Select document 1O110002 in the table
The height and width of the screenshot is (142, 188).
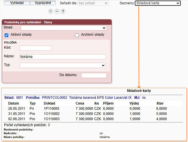(x=51, y=113)
